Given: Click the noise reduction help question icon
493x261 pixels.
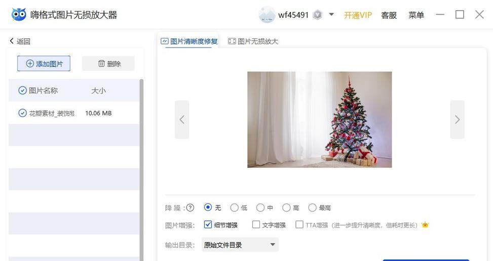Looking at the screenshot, I should [x=190, y=208].
